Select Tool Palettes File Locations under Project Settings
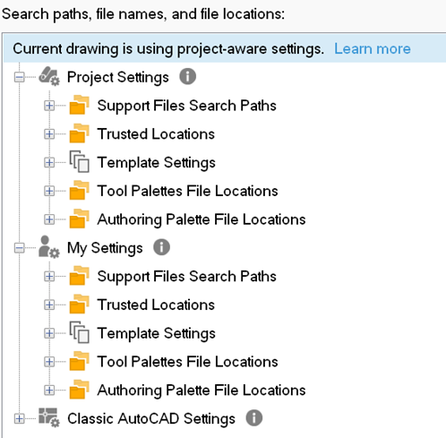The width and height of the screenshot is (446, 438). pos(187,191)
